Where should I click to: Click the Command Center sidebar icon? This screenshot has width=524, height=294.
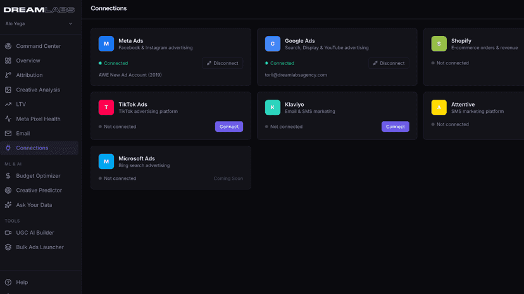point(8,46)
